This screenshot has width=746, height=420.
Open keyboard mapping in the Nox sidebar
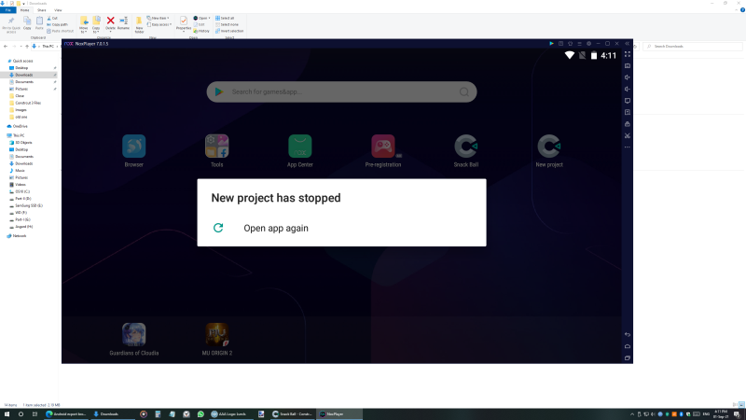coord(628,65)
